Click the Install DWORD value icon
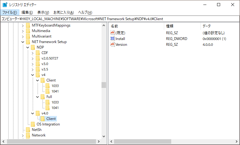The image size is (240, 145). pos(112,38)
